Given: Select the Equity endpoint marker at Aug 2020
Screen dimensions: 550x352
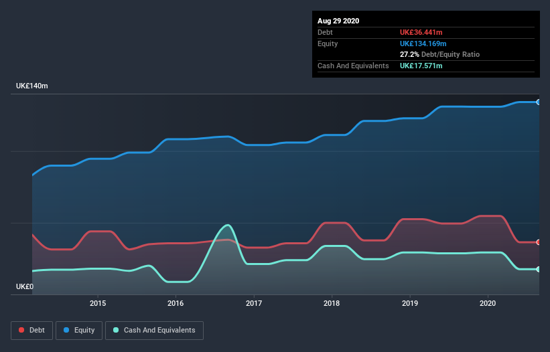Looking at the screenshot, I should click(x=539, y=102).
